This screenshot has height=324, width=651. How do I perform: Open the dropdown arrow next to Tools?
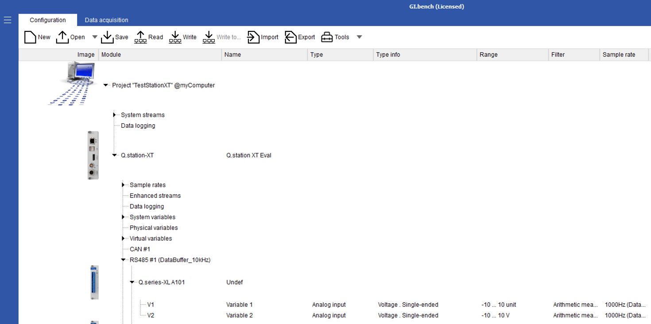click(x=359, y=37)
